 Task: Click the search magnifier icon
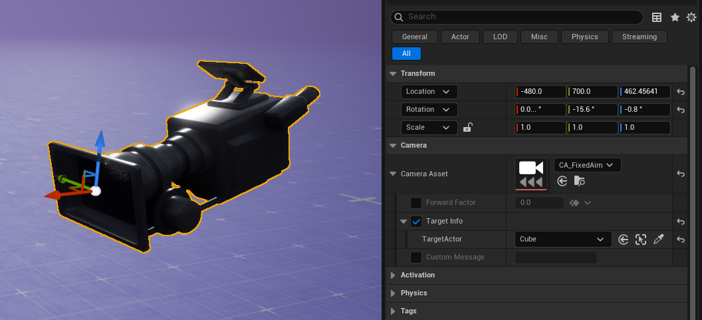coord(399,17)
